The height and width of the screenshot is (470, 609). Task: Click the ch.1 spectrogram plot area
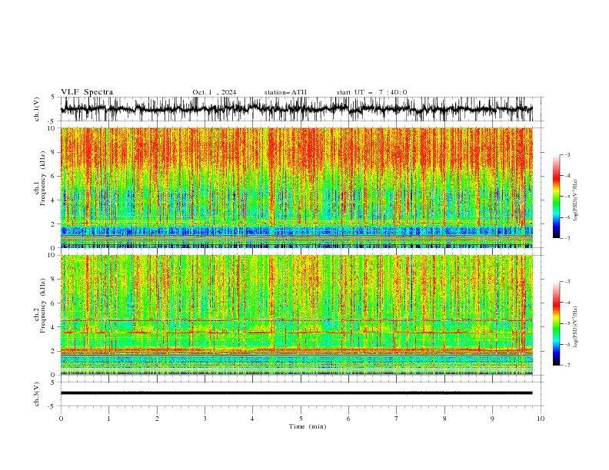point(296,187)
